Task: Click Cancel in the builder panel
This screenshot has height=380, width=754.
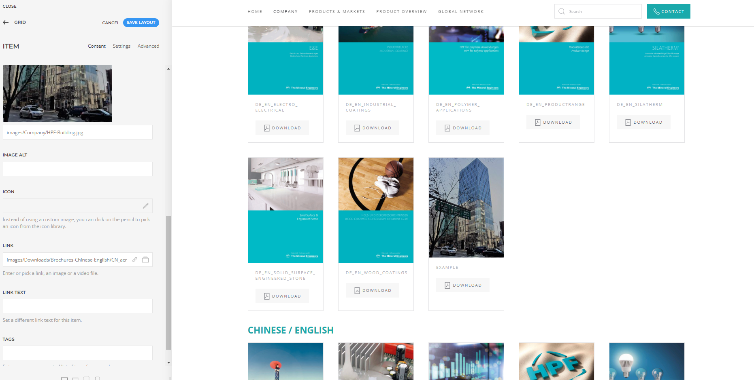Action: pyautogui.click(x=111, y=23)
